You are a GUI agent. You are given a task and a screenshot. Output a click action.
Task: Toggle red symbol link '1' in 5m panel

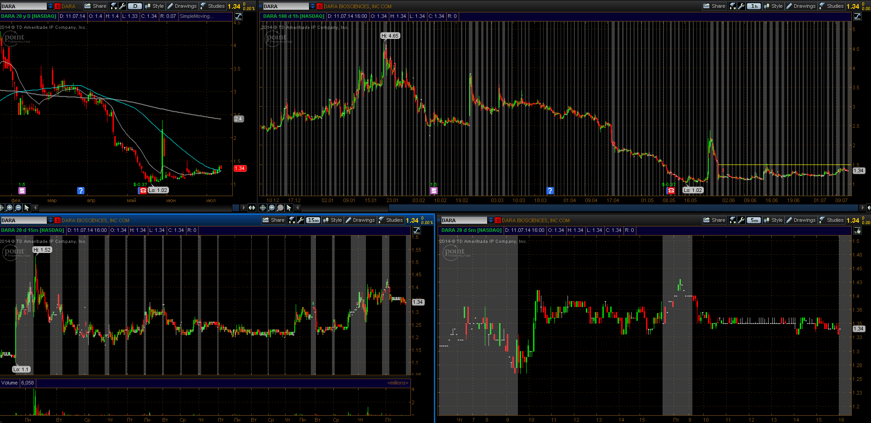point(498,220)
